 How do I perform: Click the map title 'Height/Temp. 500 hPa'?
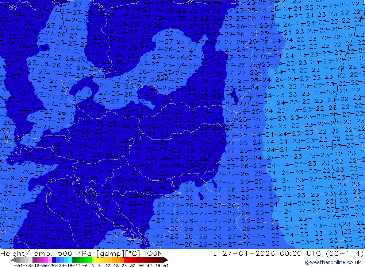click(x=47, y=253)
